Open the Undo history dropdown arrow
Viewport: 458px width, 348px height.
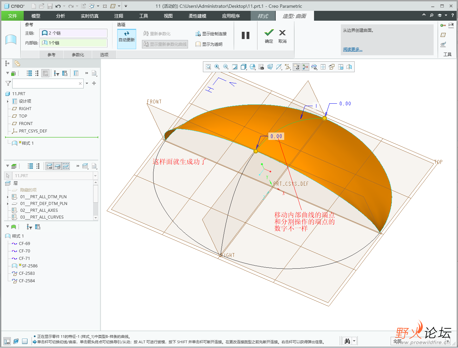(64, 6)
